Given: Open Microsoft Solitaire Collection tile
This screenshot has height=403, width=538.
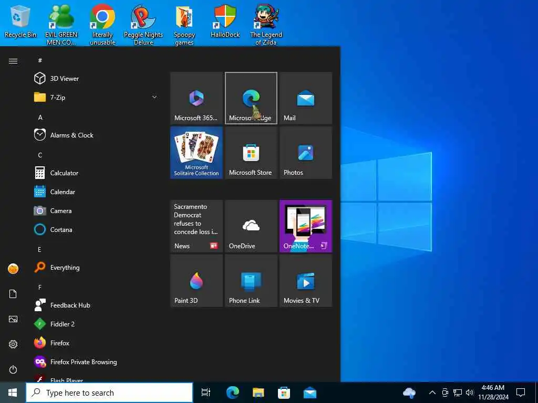Looking at the screenshot, I should click(196, 153).
